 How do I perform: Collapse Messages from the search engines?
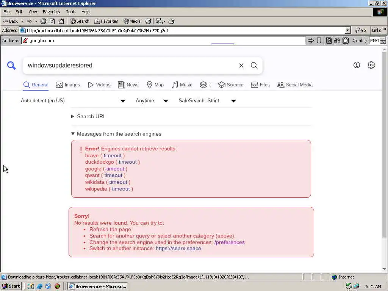(x=116, y=134)
